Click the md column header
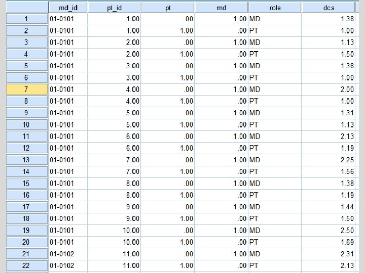Screen dimensions: 365x273 click(x=221, y=8)
